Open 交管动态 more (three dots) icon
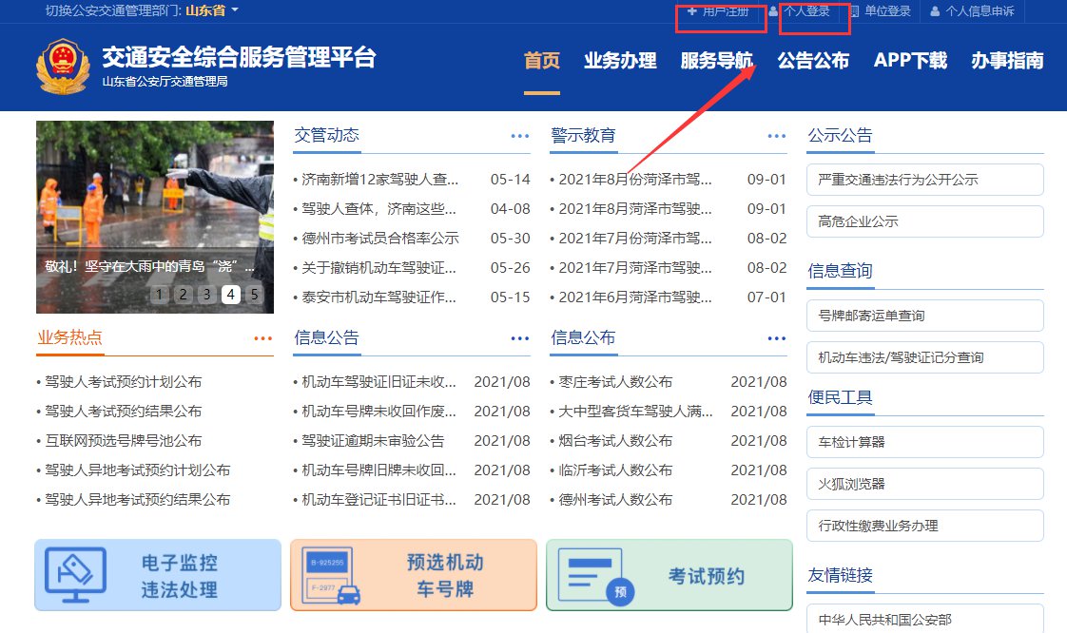The width and height of the screenshot is (1067, 633). click(520, 136)
